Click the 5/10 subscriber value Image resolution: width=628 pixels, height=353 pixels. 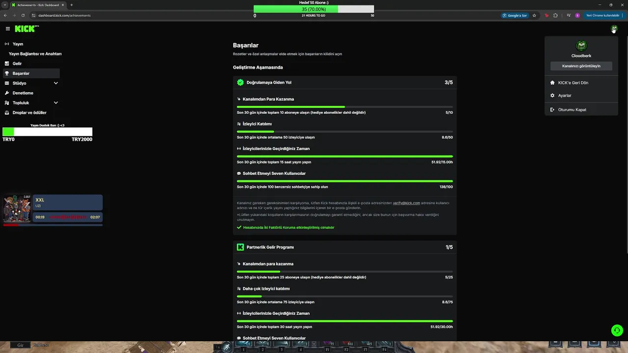[449, 113]
